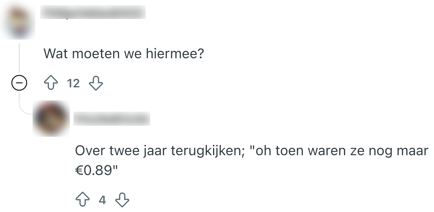Downvote the comment "Wat moeten we hiermee?"
The height and width of the screenshot is (212, 434).
[96, 84]
